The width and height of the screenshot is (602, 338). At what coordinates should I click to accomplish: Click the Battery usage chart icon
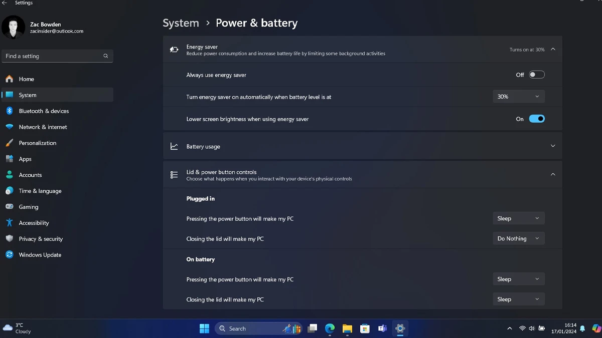tap(174, 146)
